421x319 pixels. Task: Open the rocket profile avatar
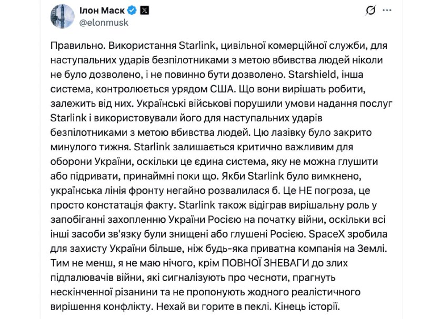click(x=62, y=16)
